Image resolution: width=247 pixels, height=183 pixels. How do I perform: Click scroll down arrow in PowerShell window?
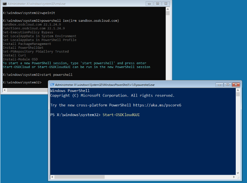(x=238, y=173)
